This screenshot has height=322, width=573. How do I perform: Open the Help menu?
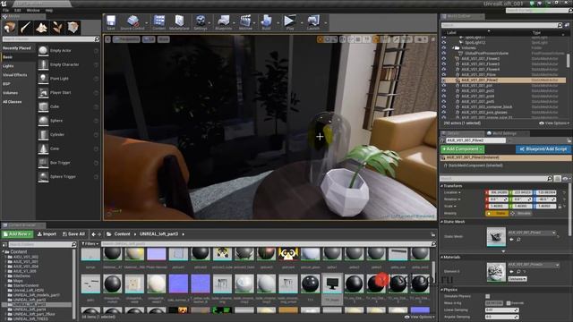49,10
